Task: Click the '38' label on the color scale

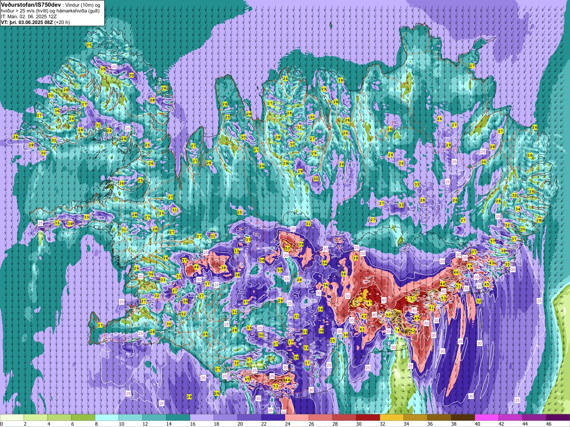Action: click(453, 424)
